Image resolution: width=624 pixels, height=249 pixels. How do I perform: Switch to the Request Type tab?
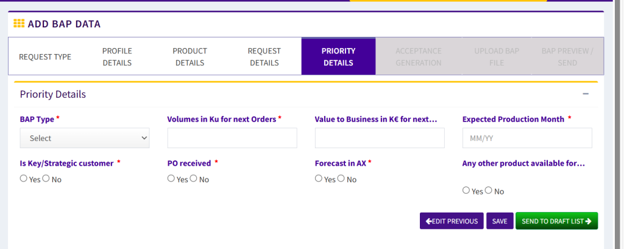[x=45, y=57]
